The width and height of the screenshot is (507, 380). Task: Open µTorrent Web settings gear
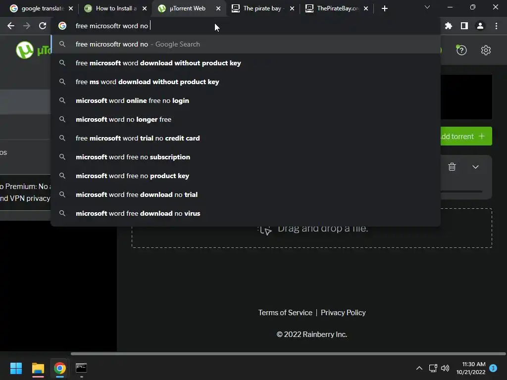pos(486,50)
